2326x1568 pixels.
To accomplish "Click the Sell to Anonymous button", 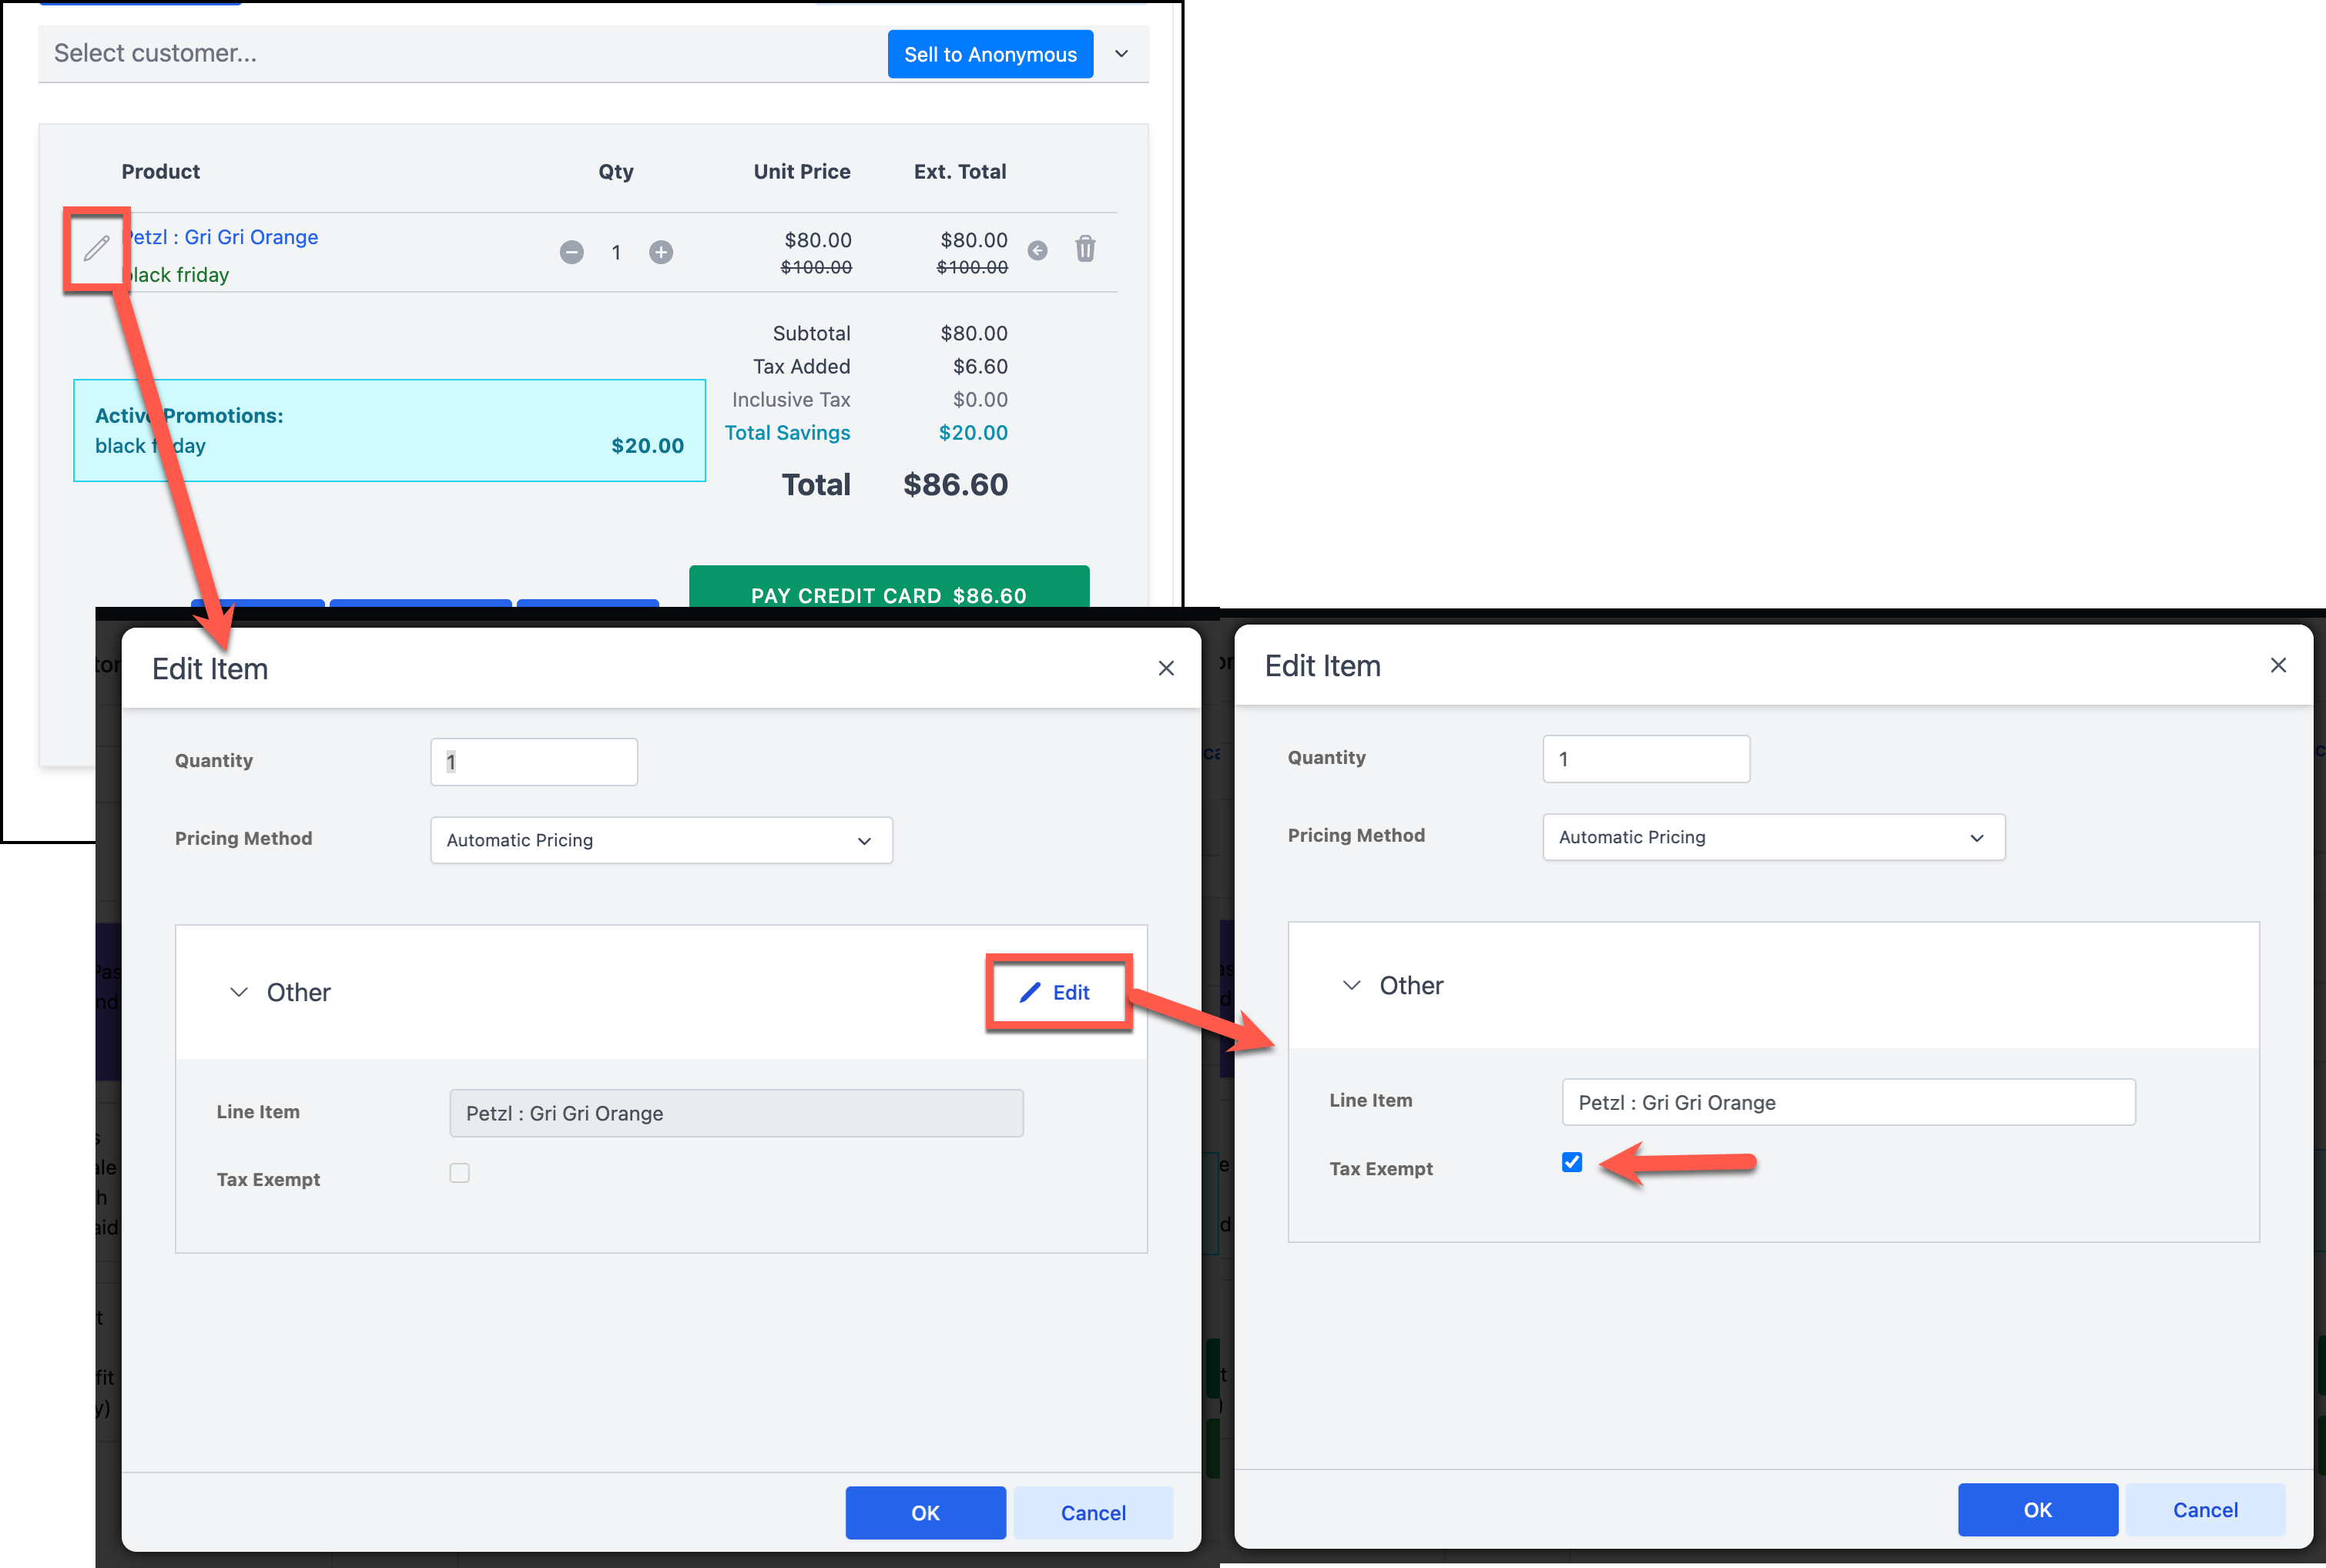I will click(x=989, y=54).
